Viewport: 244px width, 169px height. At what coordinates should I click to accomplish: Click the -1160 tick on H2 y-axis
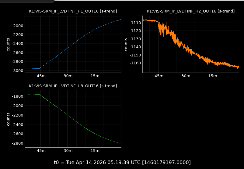click(135, 63)
